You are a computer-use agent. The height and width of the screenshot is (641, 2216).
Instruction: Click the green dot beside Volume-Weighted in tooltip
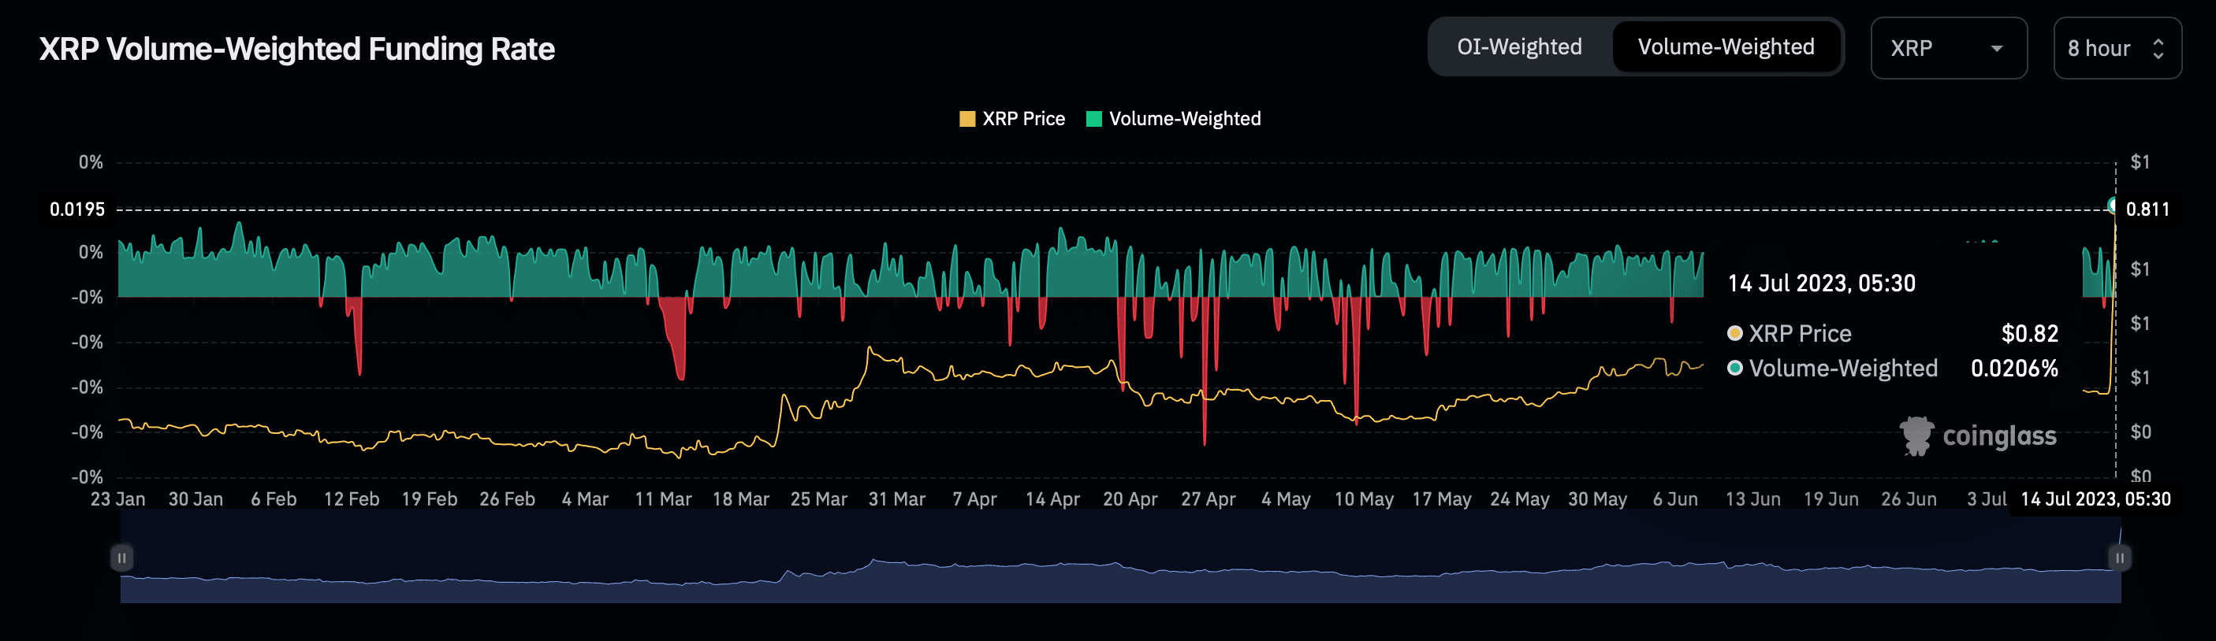coord(1735,369)
